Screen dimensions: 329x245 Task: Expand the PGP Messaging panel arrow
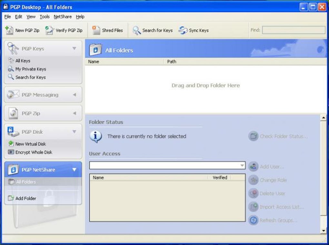tap(75, 95)
